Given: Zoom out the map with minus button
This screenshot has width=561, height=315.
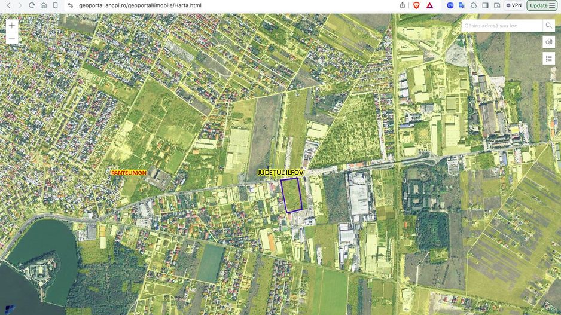Looking at the screenshot, I should (12, 38).
